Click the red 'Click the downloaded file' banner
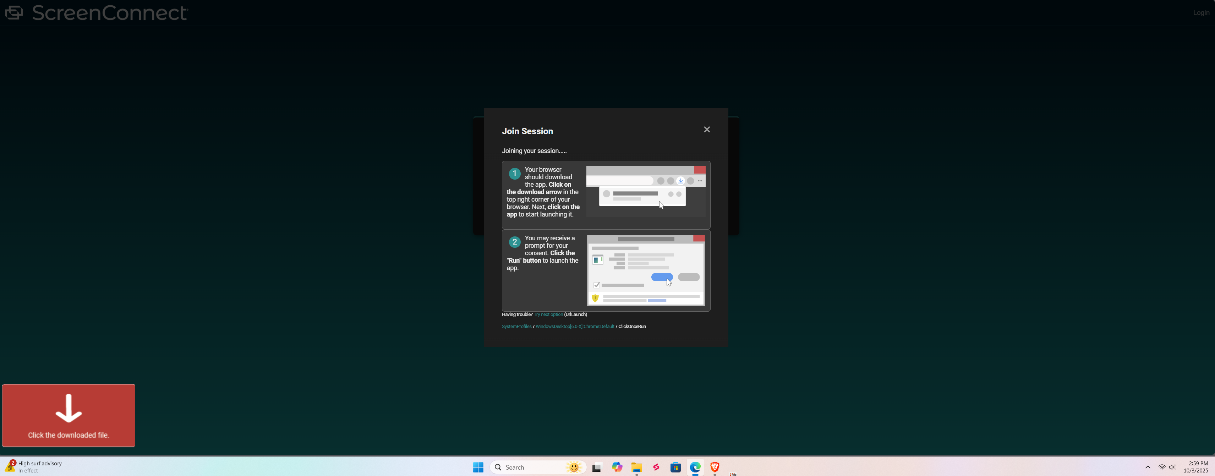This screenshot has height=476, width=1215. (x=69, y=415)
